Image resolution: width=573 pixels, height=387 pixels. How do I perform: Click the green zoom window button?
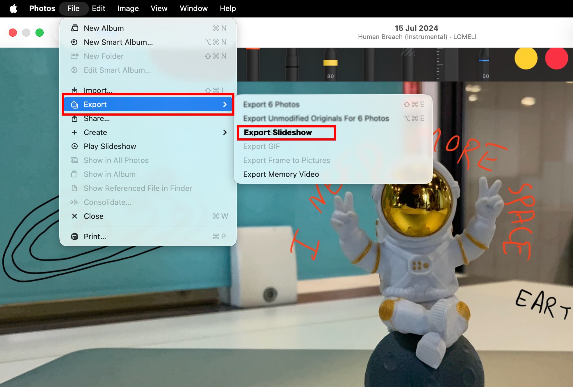[x=40, y=33]
